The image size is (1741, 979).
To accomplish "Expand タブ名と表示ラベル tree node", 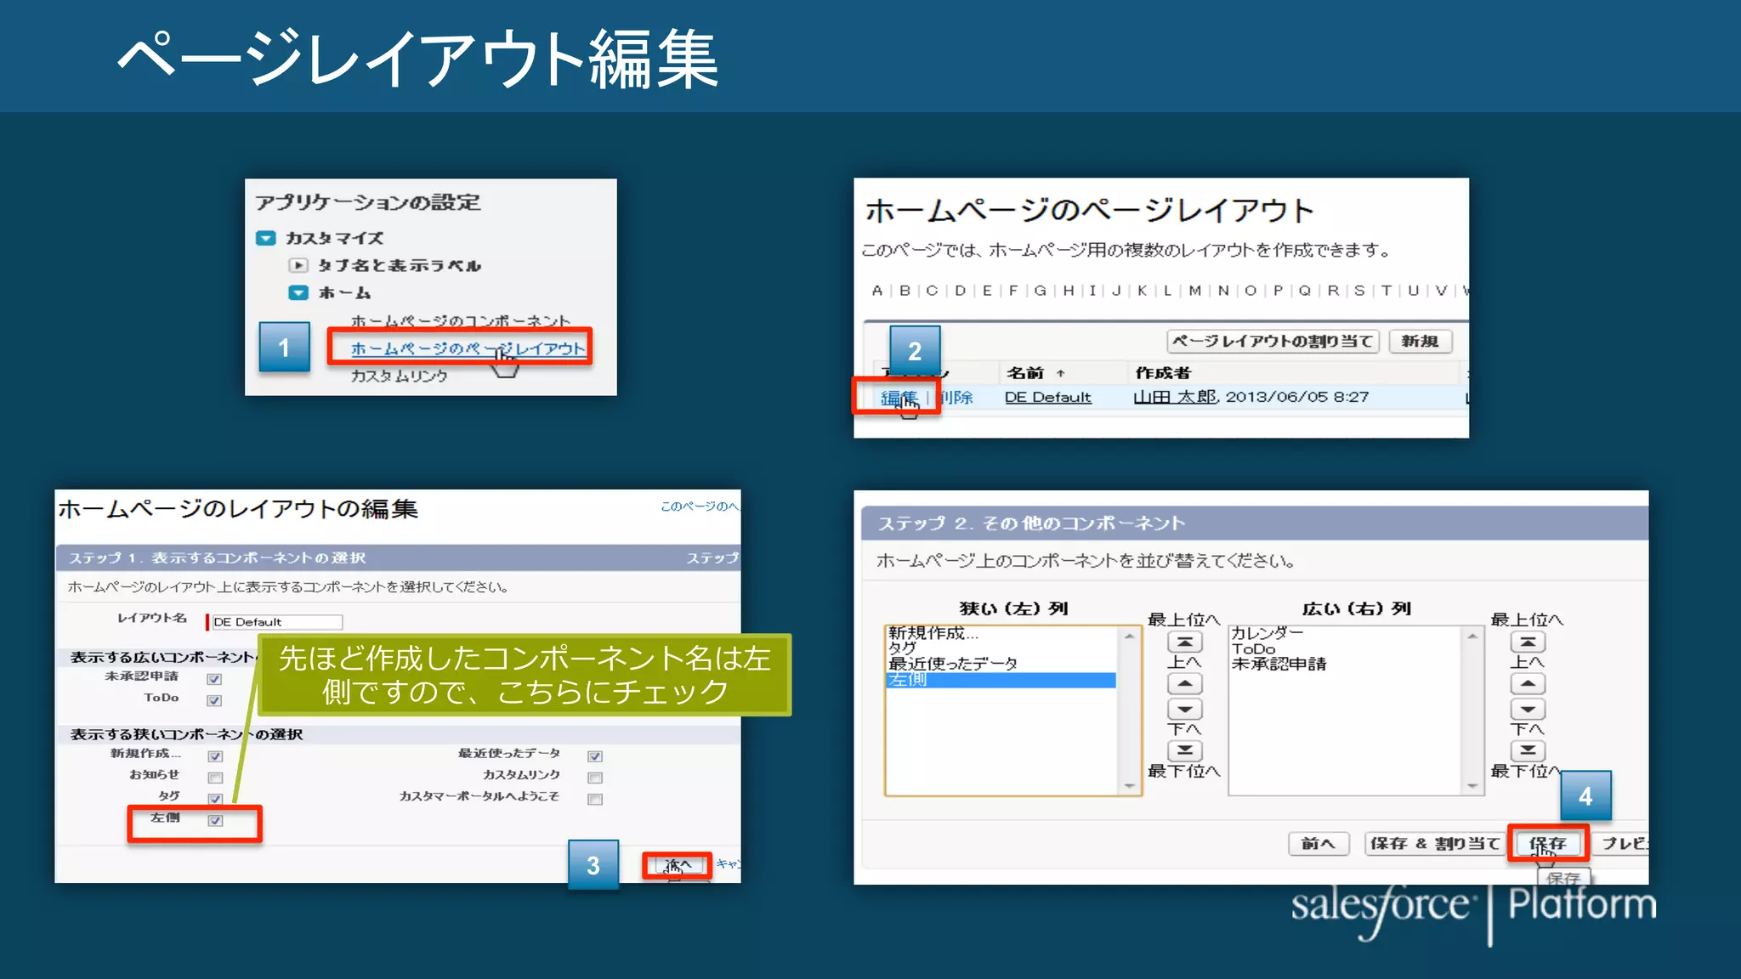I will [x=298, y=265].
